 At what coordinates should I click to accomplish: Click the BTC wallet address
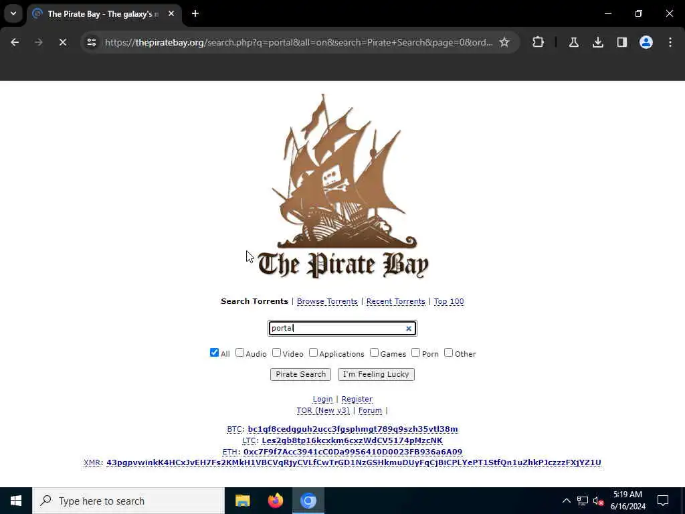tap(353, 429)
